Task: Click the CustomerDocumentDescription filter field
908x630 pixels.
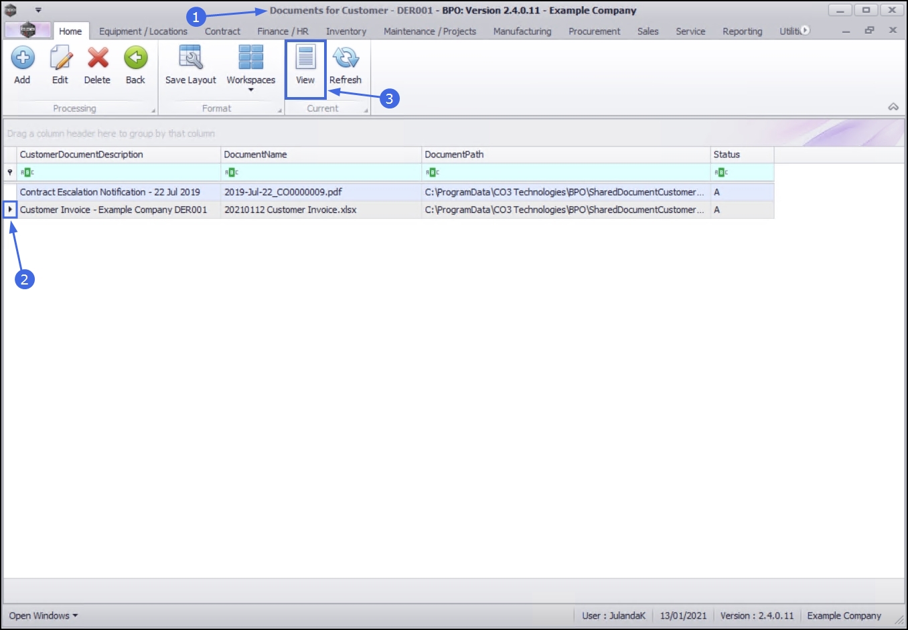Action: pyautogui.click(x=119, y=173)
